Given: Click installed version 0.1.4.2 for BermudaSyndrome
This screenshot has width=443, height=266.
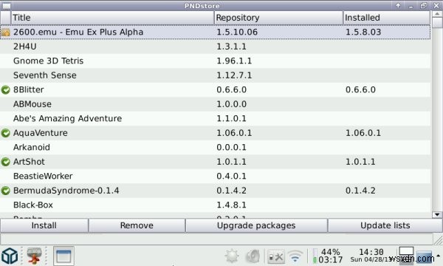Looking at the screenshot, I should [x=360, y=191].
